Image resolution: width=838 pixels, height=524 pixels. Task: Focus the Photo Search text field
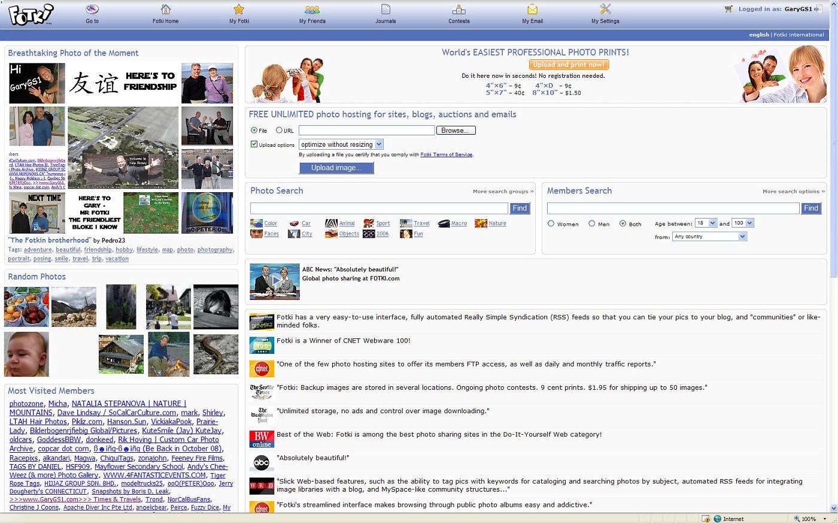coord(379,208)
